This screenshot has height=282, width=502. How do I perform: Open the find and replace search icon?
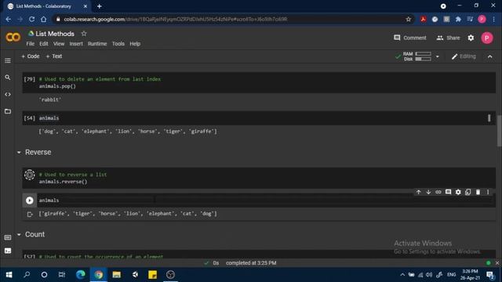pyautogui.click(x=8, y=78)
